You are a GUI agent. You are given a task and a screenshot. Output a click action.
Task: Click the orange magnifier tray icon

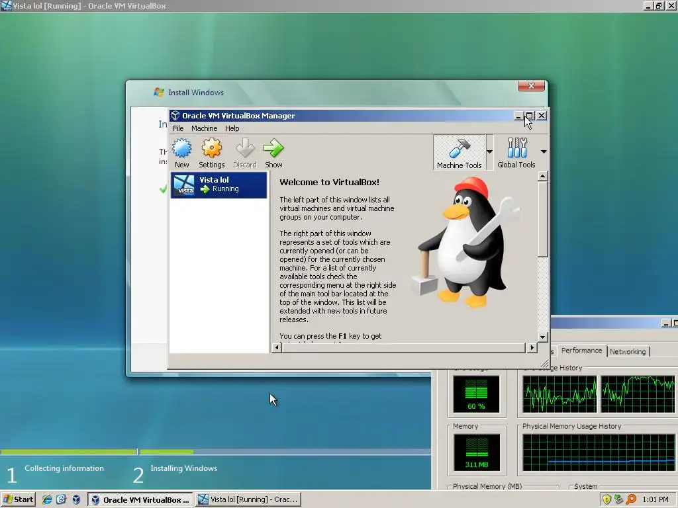click(631, 499)
